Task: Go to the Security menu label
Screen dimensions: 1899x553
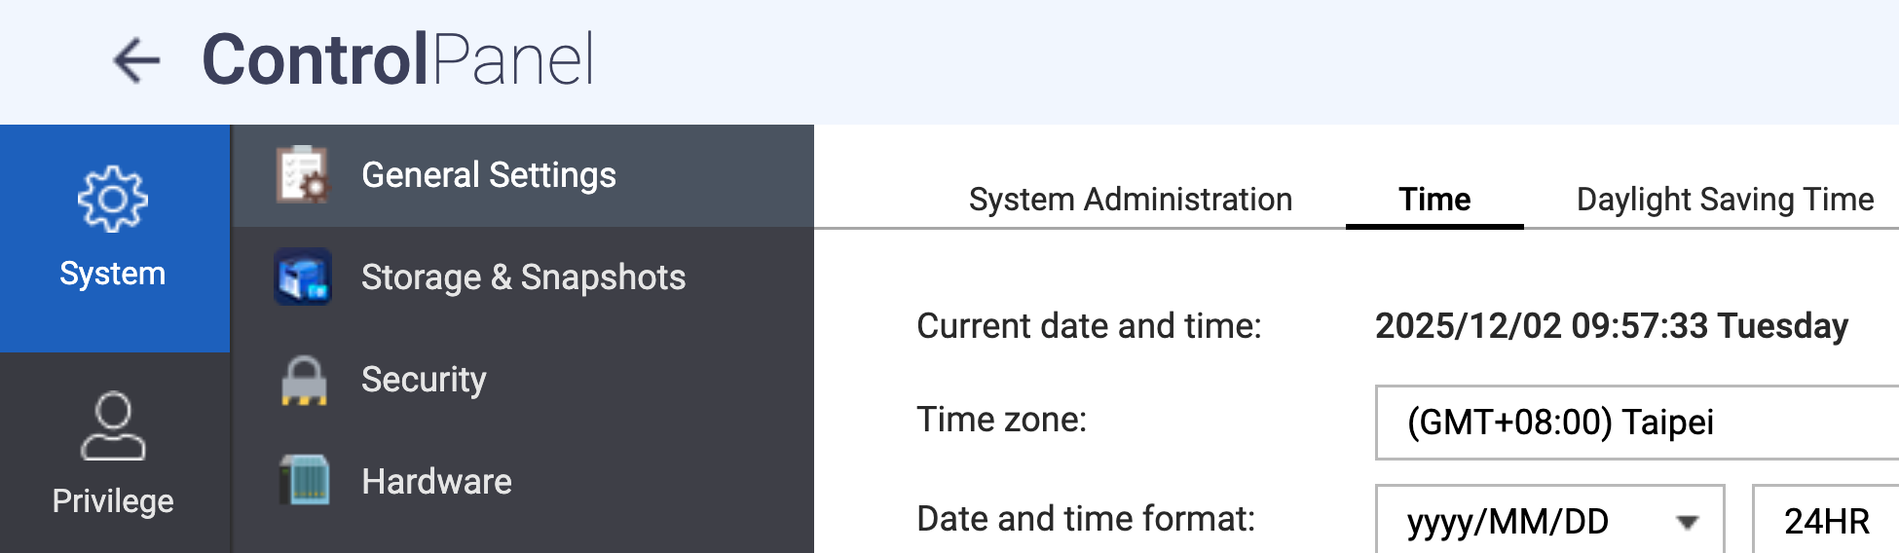Action: [x=424, y=380]
